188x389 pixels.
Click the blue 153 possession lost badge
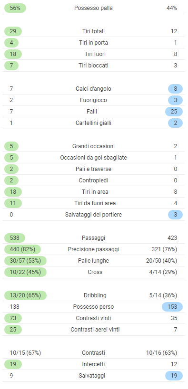(172, 307)
